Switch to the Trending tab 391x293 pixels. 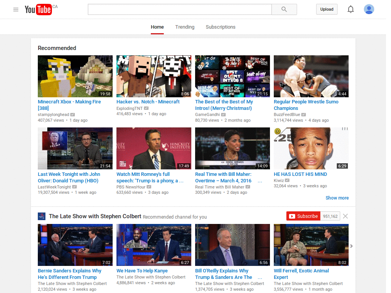coord(185,27)
